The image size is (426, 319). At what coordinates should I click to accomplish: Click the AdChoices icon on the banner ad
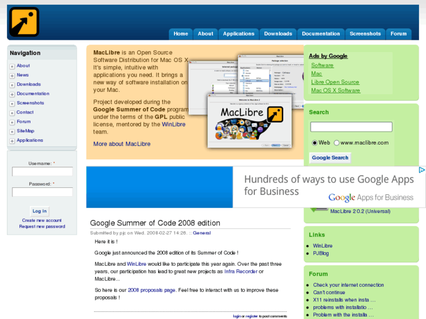422,170
